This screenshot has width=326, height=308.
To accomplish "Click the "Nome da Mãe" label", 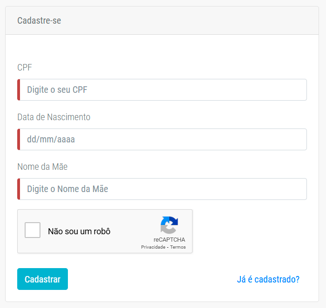I will tap(42, 167).
